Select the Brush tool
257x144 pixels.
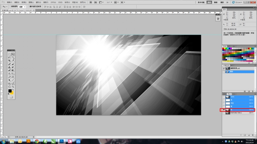[13, 64]
